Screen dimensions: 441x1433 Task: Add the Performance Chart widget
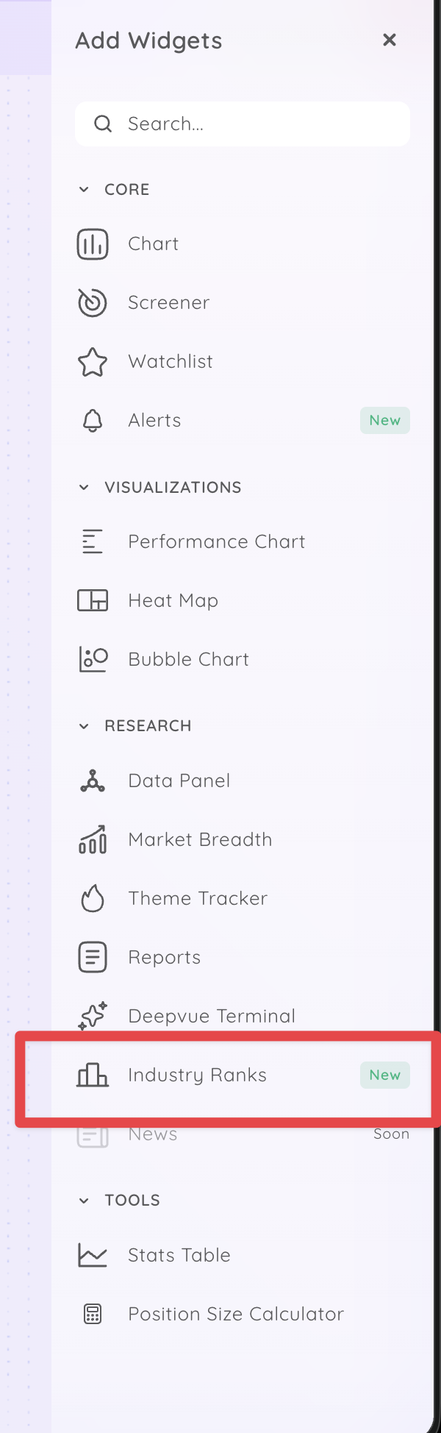216,542
